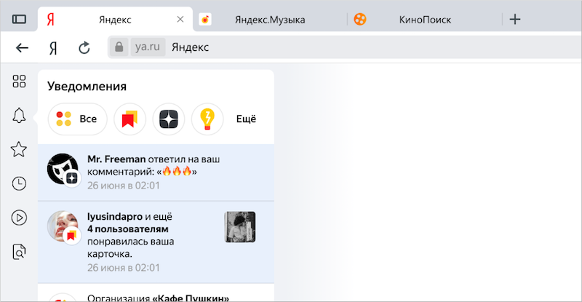Open history clock in sidebar

(x=19, y=183)
